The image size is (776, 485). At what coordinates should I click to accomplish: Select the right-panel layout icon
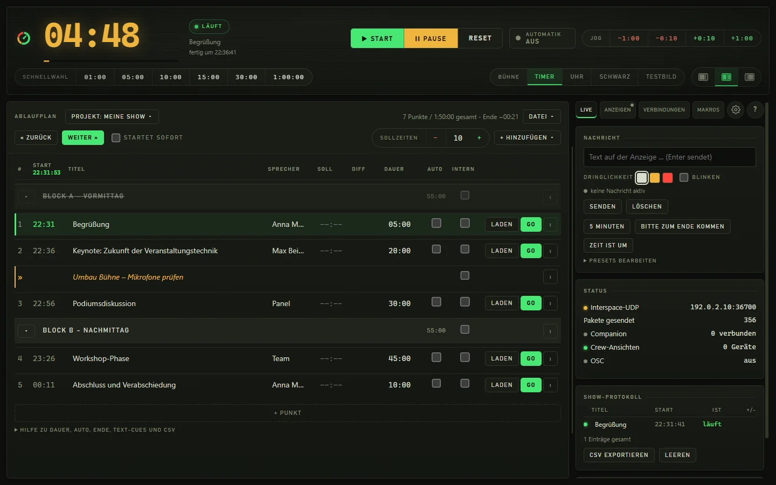coord(750,77)
